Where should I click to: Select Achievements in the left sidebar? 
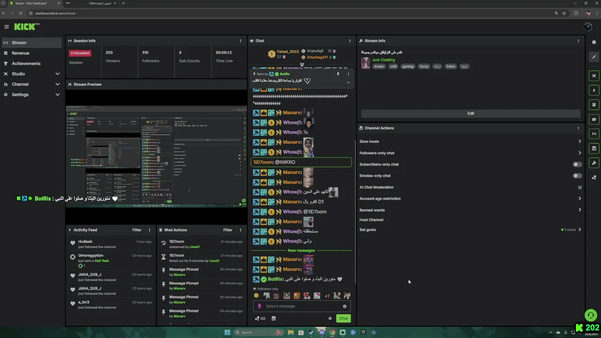31,63
